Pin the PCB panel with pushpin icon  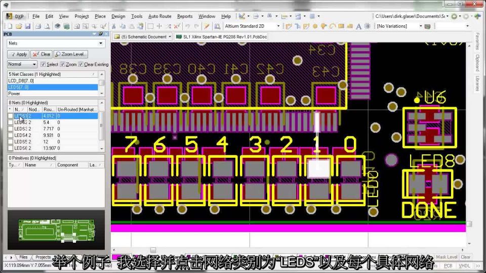pyautogui.click(x=101, y=34)
